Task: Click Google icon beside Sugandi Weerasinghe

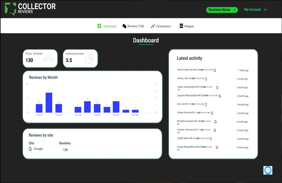Action: click(220, 96)
